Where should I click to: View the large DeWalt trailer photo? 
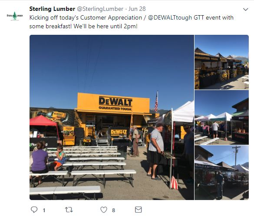click(x=112, y=117)
